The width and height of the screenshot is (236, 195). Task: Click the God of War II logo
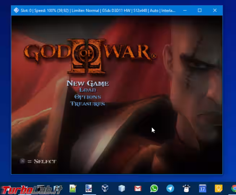pyautogui.click(x=90, y=56)
